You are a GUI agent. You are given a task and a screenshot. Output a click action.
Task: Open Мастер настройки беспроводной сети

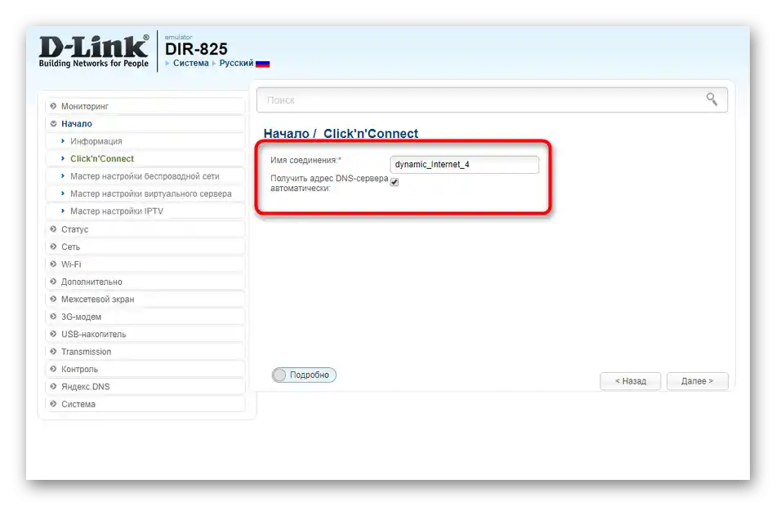pyautogui.click(x=145, y=176)
